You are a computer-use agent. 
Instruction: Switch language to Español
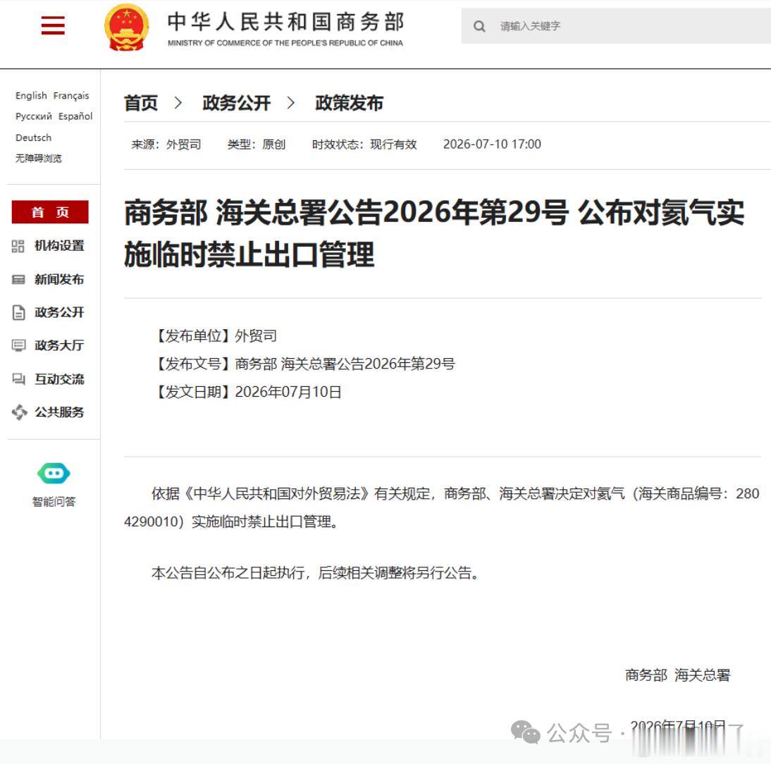(75, 116)
